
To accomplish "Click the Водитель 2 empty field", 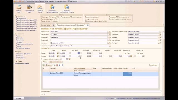I will (79, 40).
